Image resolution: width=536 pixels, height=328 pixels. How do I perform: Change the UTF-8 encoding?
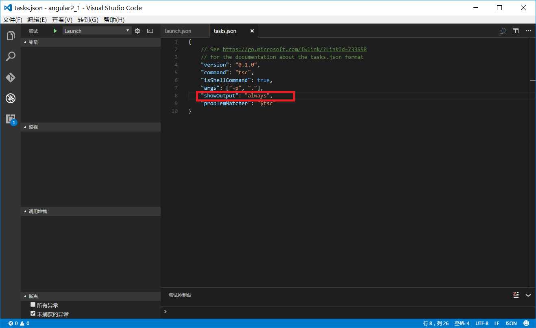[x=482, y=324]
